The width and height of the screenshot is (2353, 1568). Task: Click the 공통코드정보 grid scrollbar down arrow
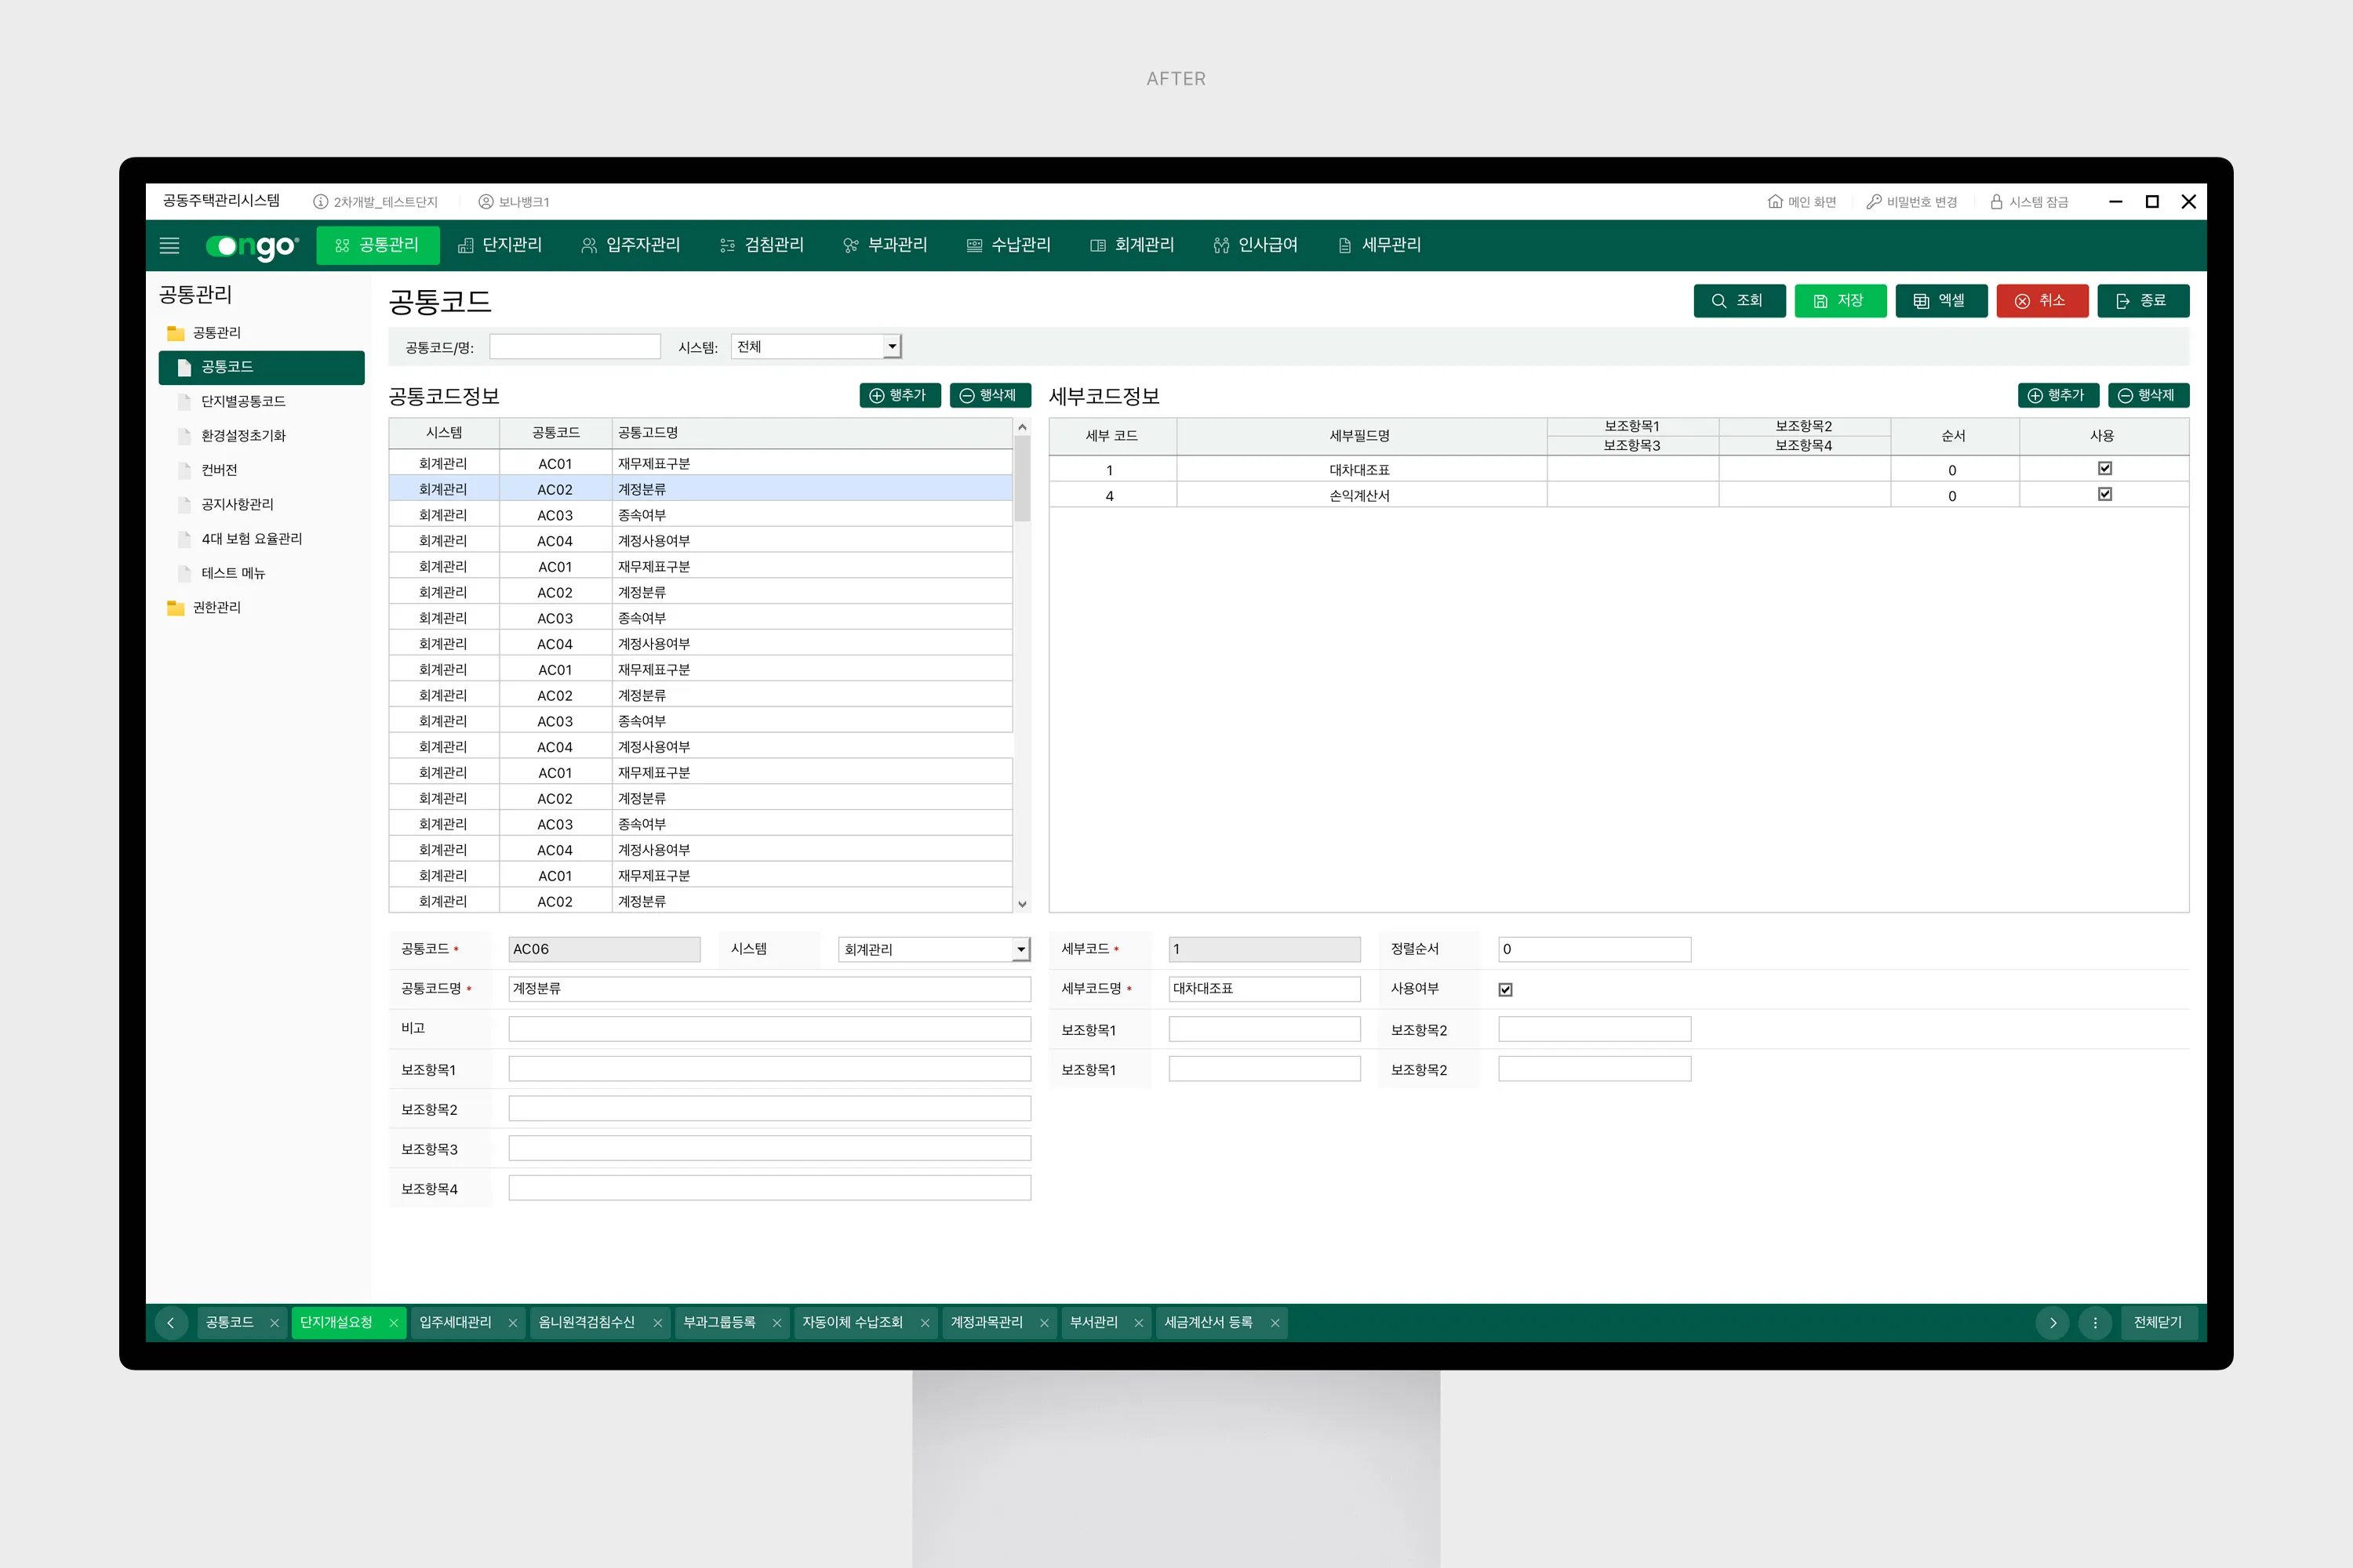tap(1023, 904)
